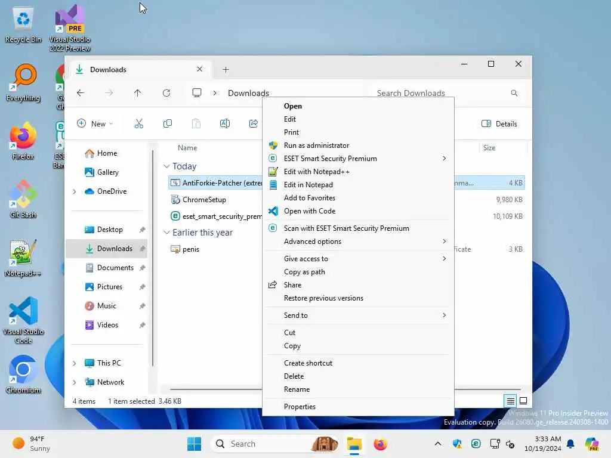This screenshot has height=458, width=611.
Task: Collapse the Today group
Action: (166, 166)
